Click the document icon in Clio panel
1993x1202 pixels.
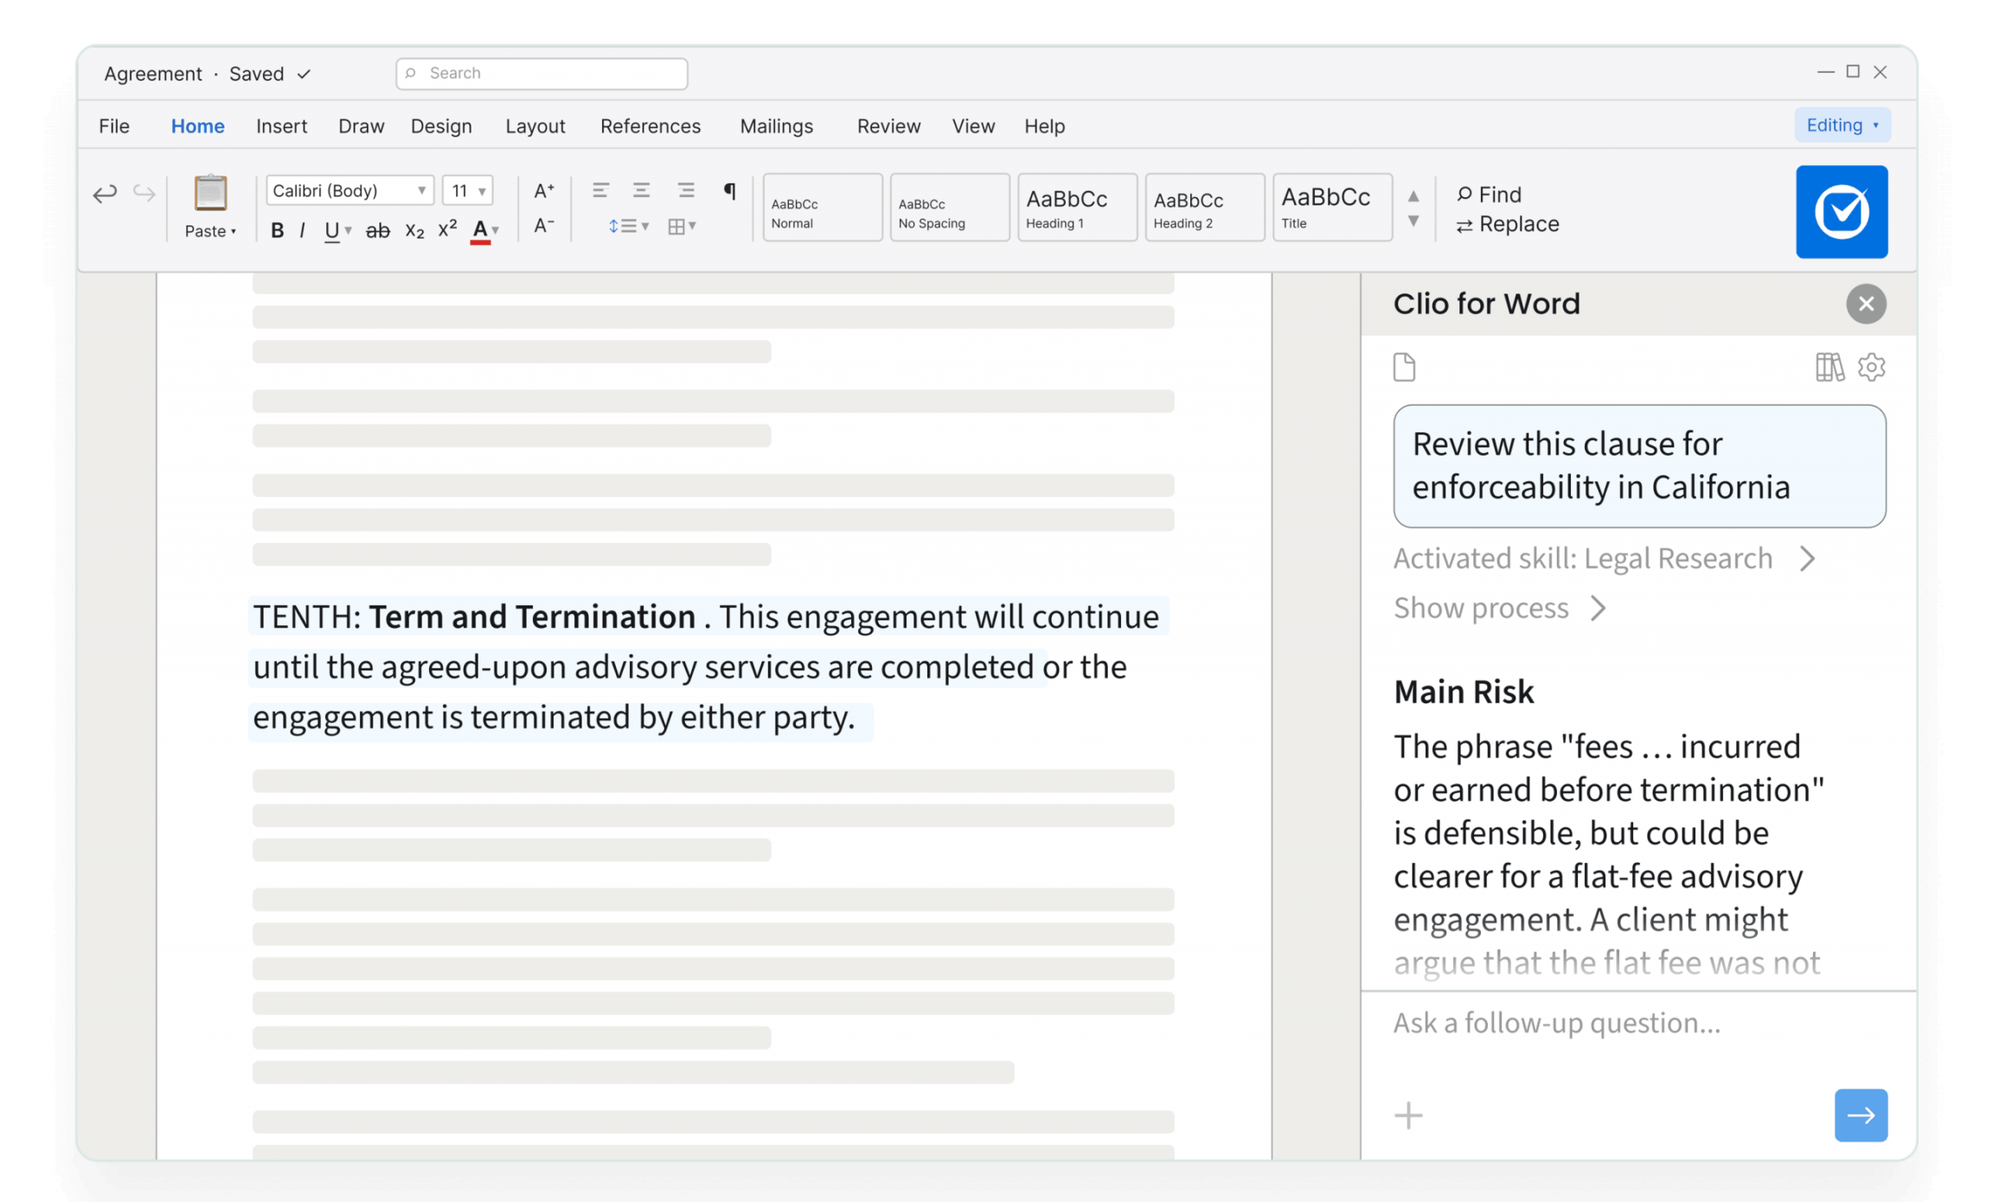tap(1405, 368)
